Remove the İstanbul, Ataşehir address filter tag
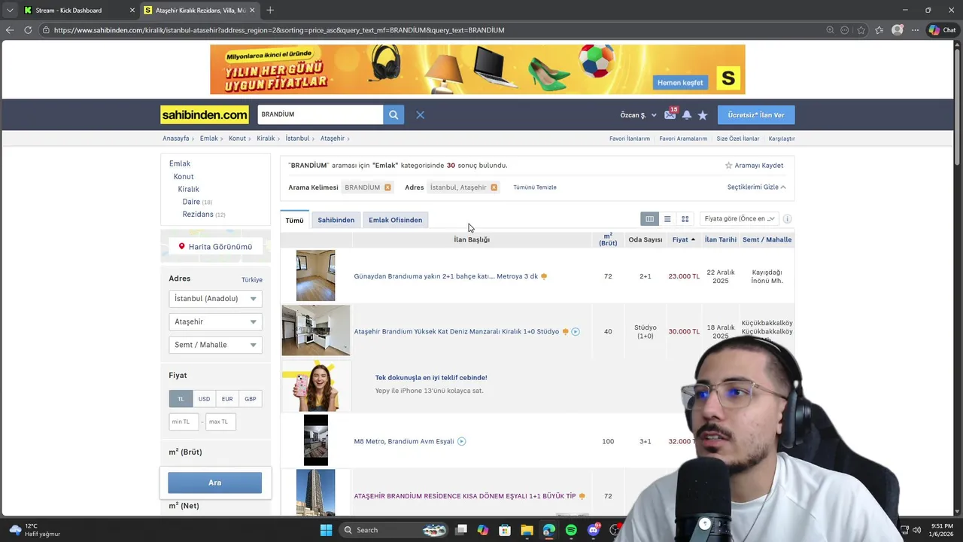Image resolution: width=963 pixels, height=542 pixels. (x=494, y=187)
